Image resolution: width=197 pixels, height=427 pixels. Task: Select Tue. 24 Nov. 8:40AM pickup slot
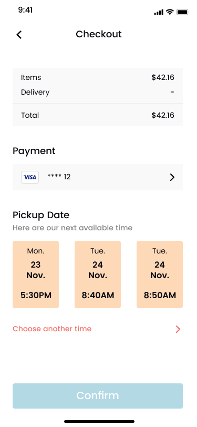click(98, 274)
